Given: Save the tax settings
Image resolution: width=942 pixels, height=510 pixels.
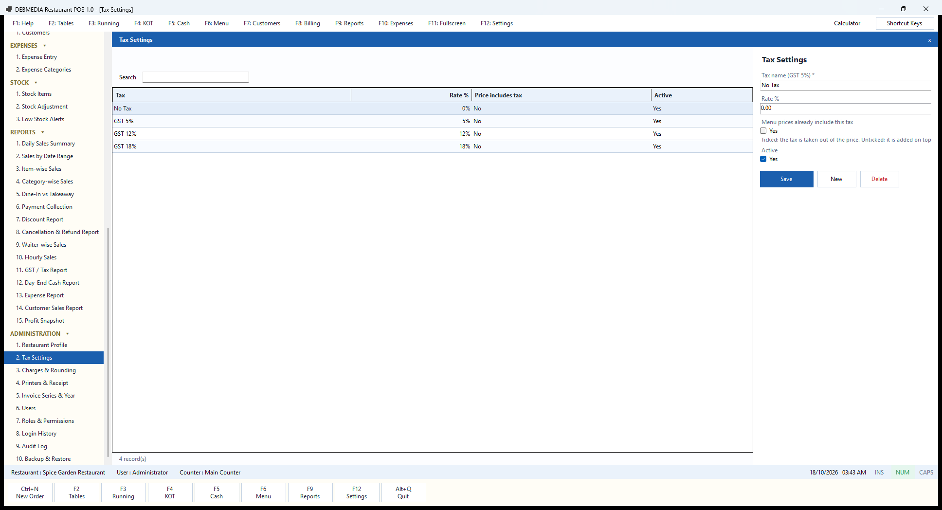Looking at the screenshot, I should [786, 179].
